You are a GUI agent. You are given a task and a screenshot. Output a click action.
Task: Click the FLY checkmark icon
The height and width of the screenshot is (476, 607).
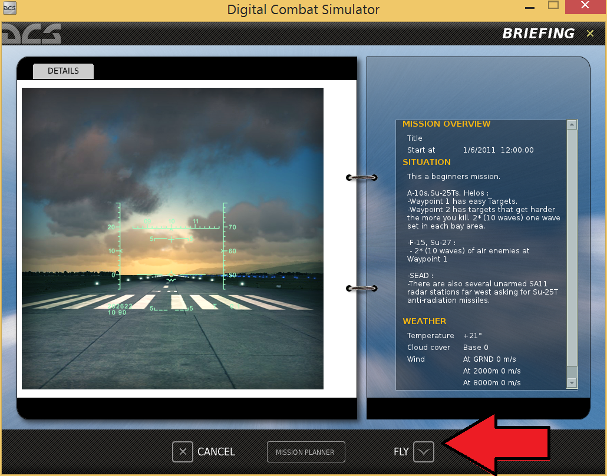coord(424,452)
